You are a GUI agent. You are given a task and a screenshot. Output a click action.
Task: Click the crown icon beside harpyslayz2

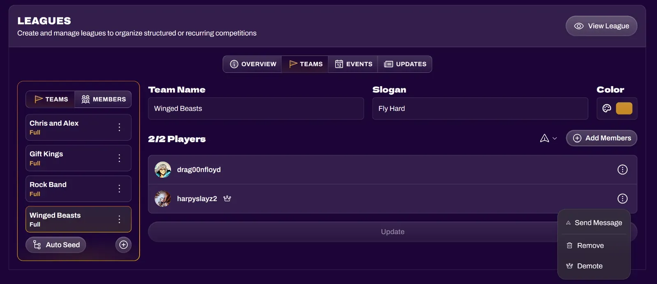pos(227,198)
